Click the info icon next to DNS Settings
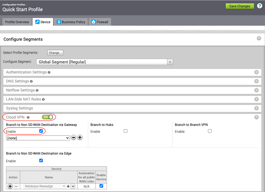 pos(31,81)
